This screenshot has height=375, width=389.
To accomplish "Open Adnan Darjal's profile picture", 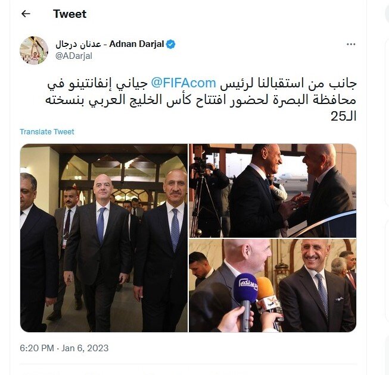I will tap(34, 51).
